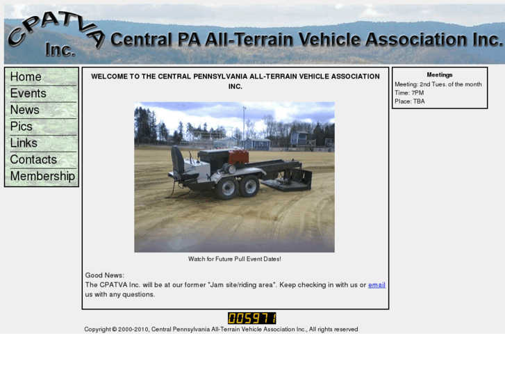
Task: Open the News section
Action: 25,110
